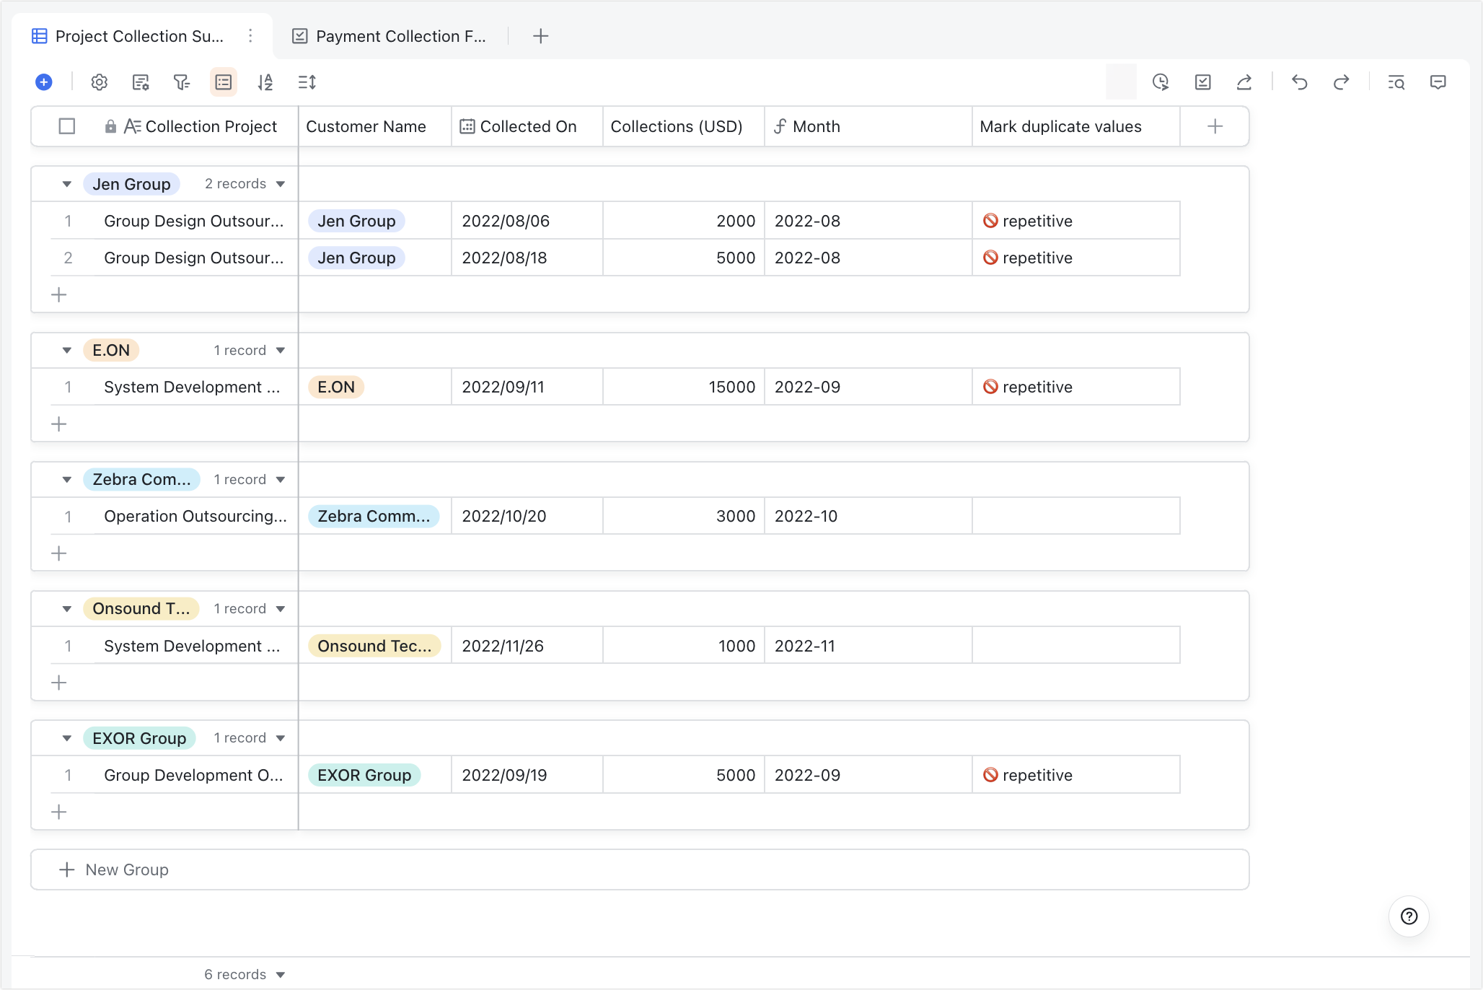Viewport: 1483px width, 990px height.
Task: Collapse the Jen Group section
Action: pos(67,184)
